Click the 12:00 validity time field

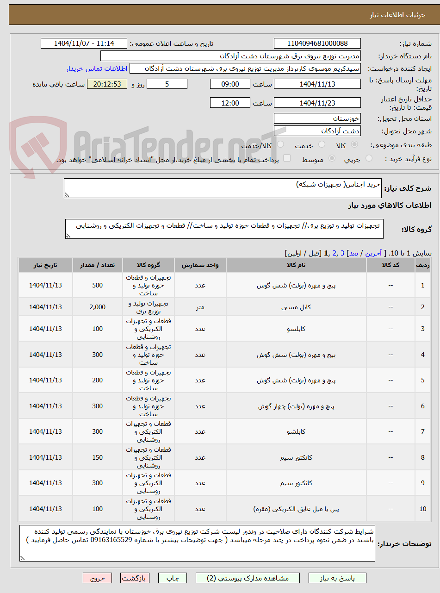pos(230,103)
